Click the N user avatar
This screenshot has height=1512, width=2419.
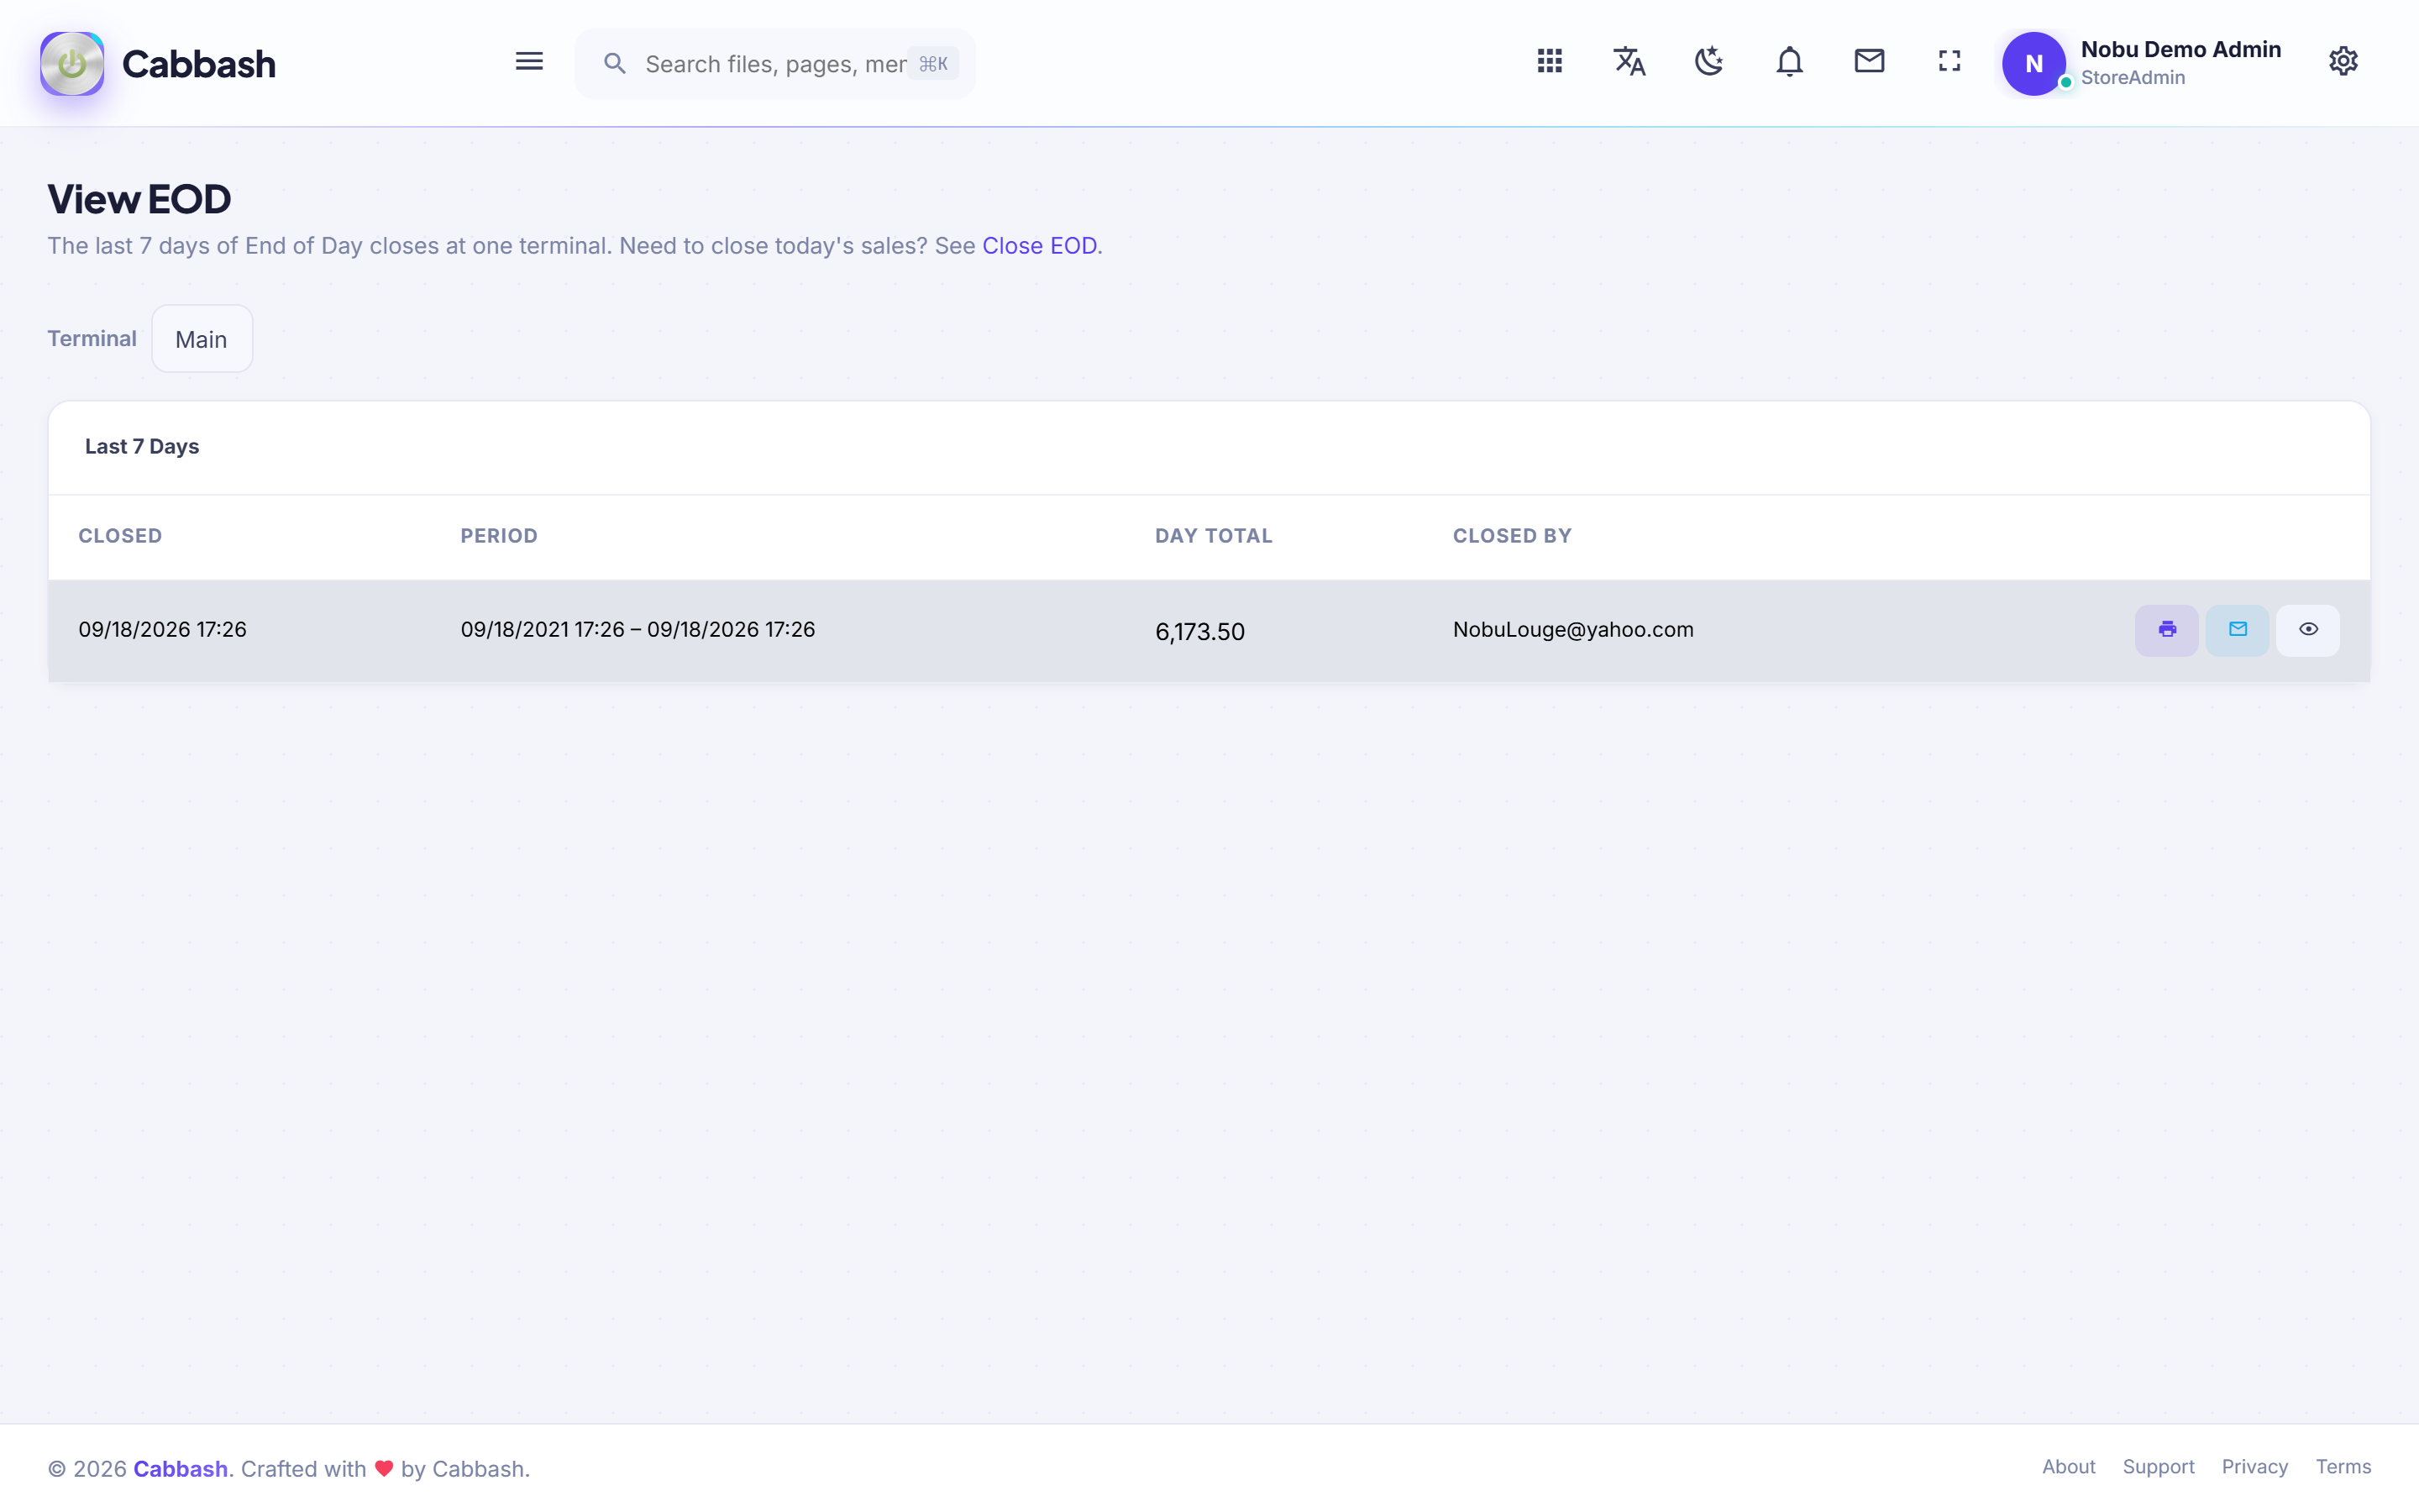point(2033,64)
